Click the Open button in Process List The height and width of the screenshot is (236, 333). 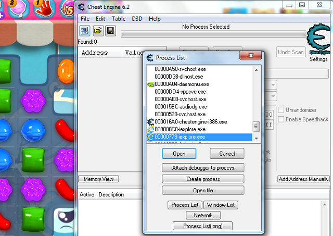[x=178, y=154]
